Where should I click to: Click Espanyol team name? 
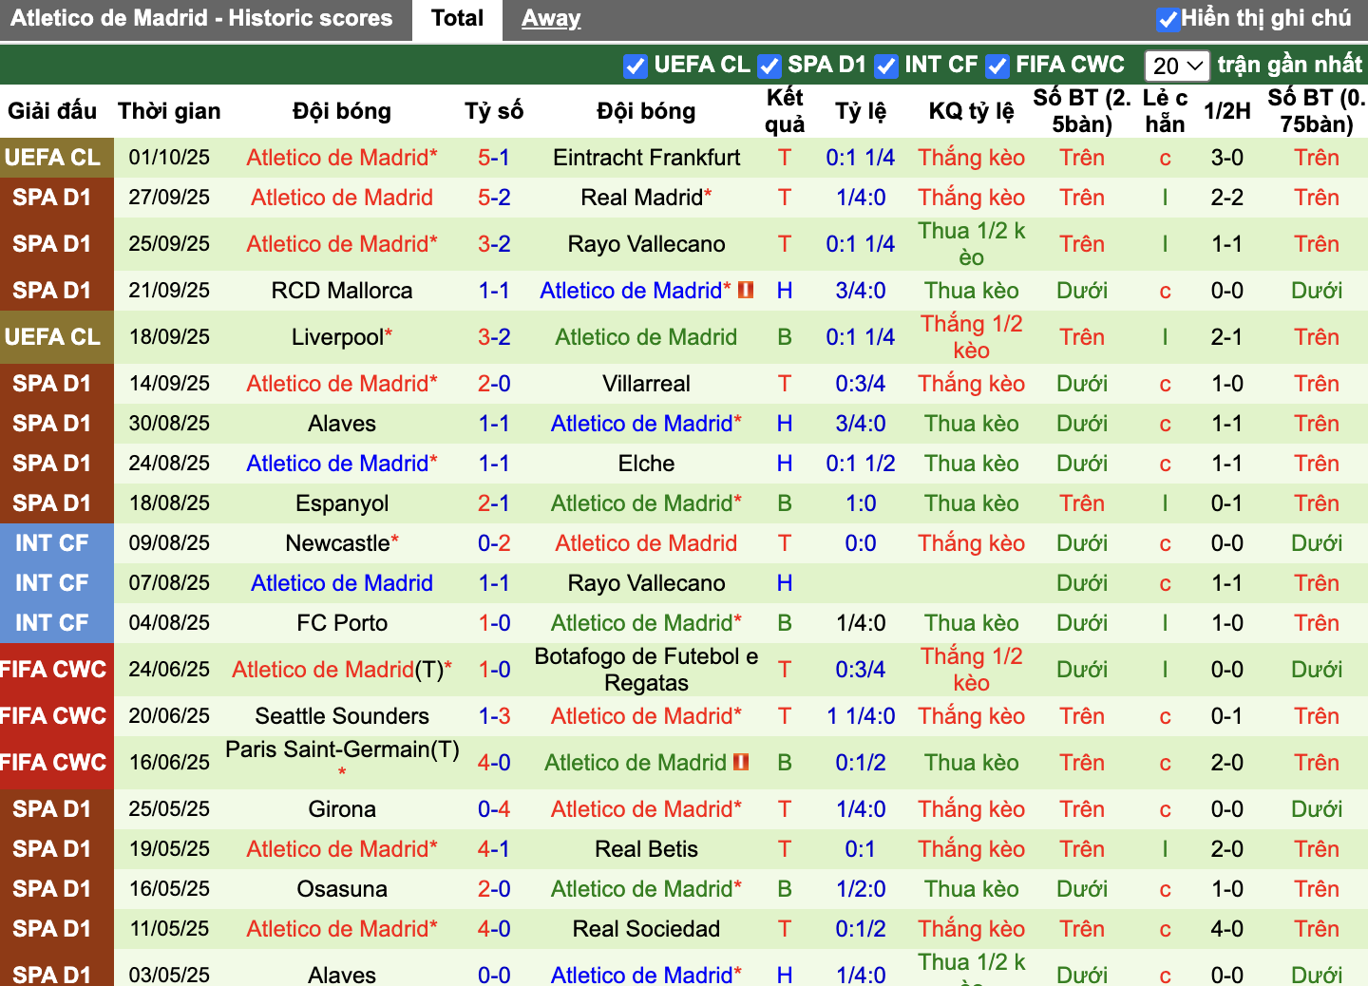342,503
